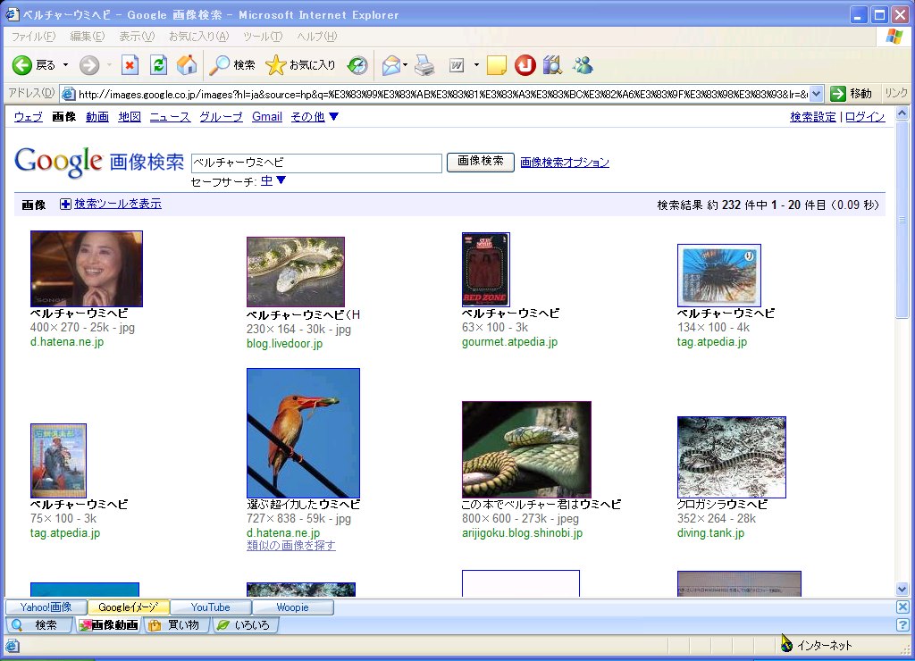Open the ファイル(F) menu

[33, 37]
